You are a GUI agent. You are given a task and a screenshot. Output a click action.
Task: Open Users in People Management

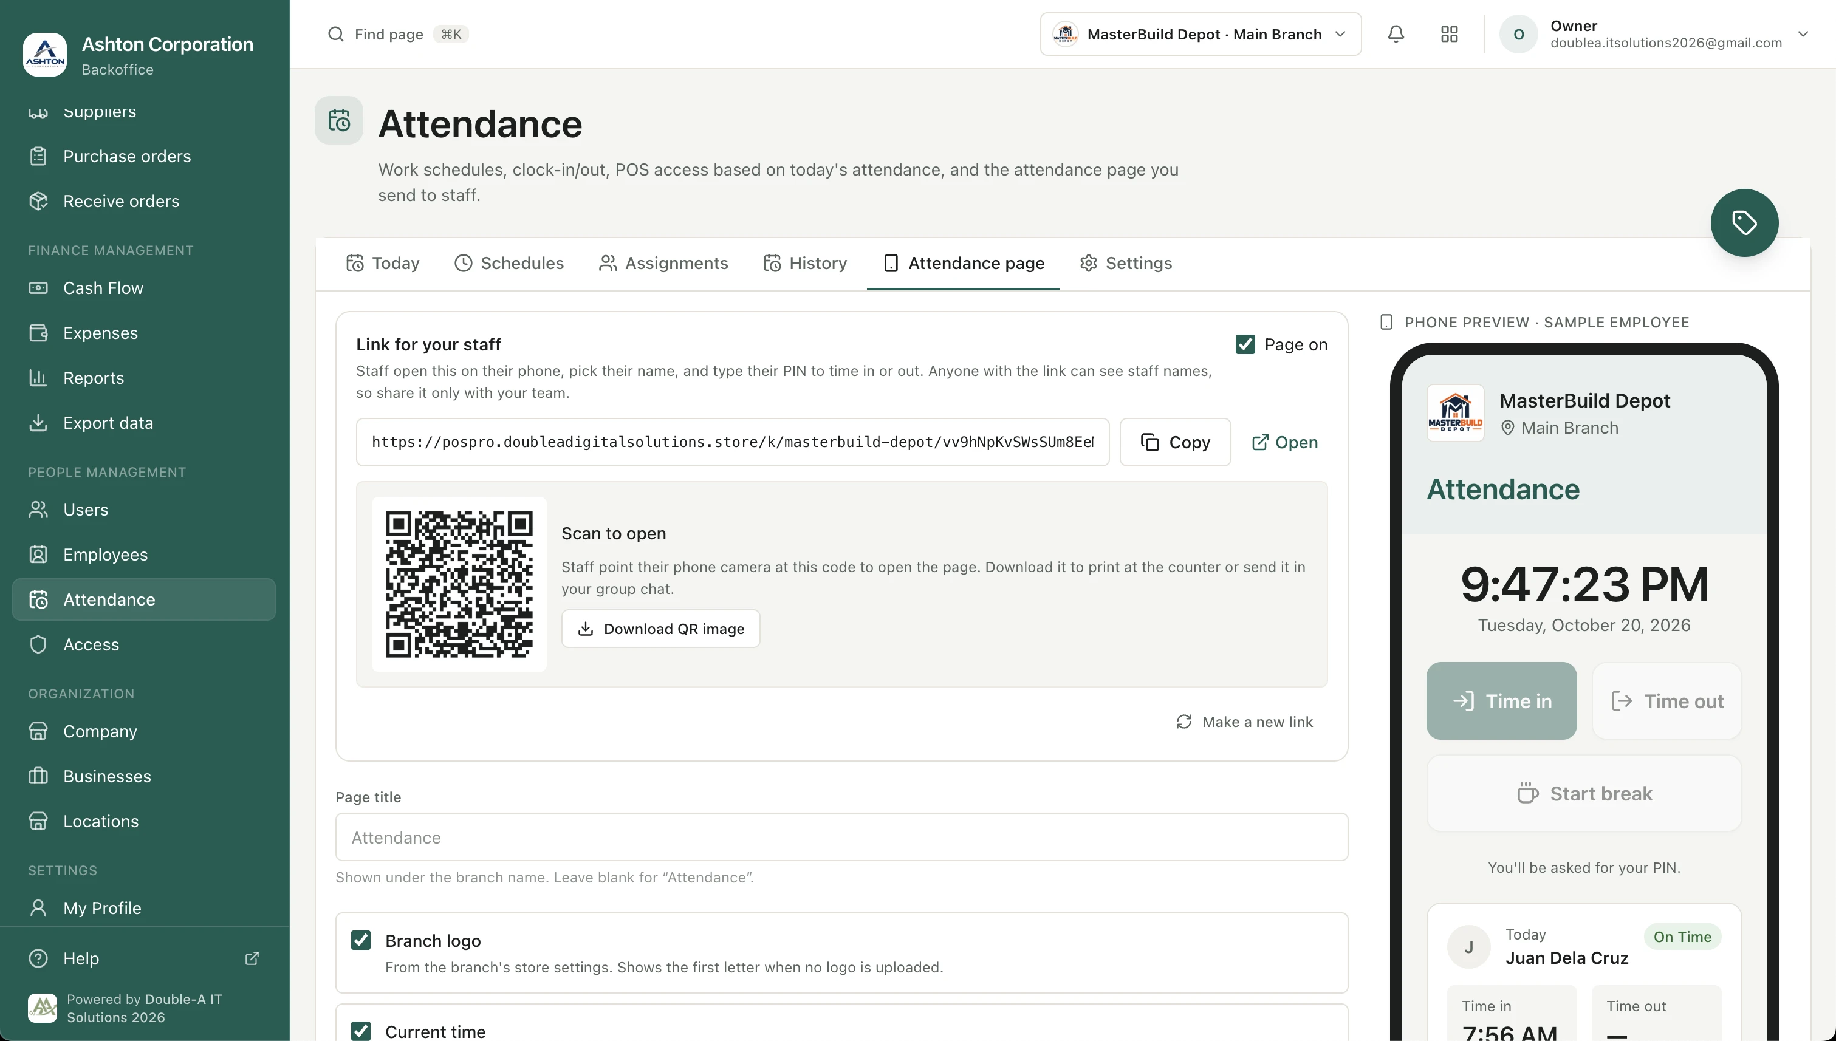(x=144, y=510)
